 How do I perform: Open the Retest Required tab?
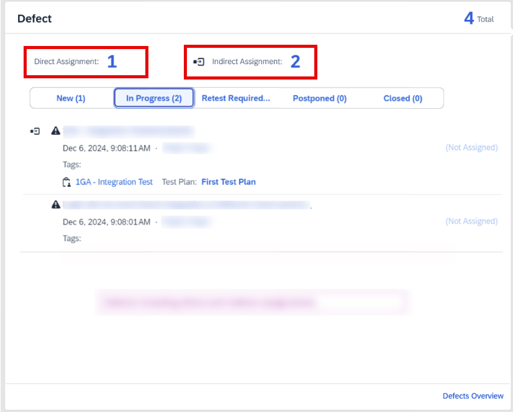235,98
